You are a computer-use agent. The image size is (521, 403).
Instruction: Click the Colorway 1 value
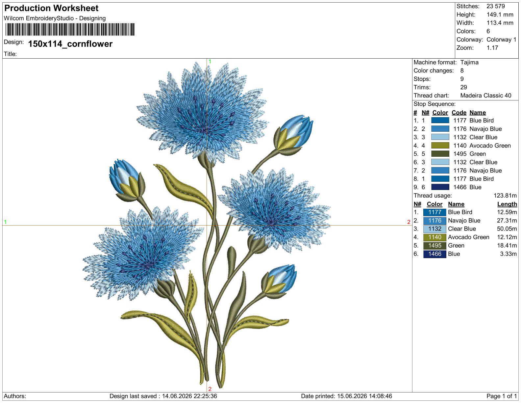(502, 40)
